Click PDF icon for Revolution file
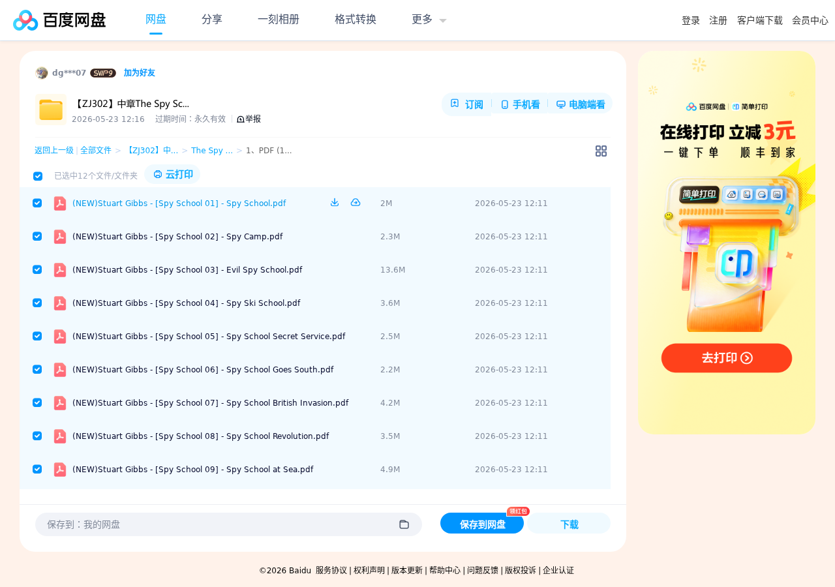This screenshot has width=835, height=587. point(60,436)
